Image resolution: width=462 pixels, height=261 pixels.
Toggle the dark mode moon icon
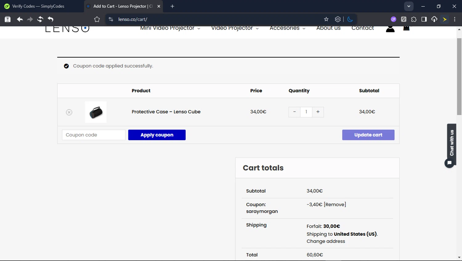(350, 19)
